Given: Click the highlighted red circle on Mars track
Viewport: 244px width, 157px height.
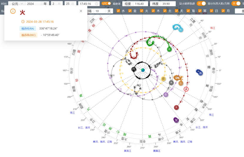Looking at the screenshot, I should coord(186,89).
